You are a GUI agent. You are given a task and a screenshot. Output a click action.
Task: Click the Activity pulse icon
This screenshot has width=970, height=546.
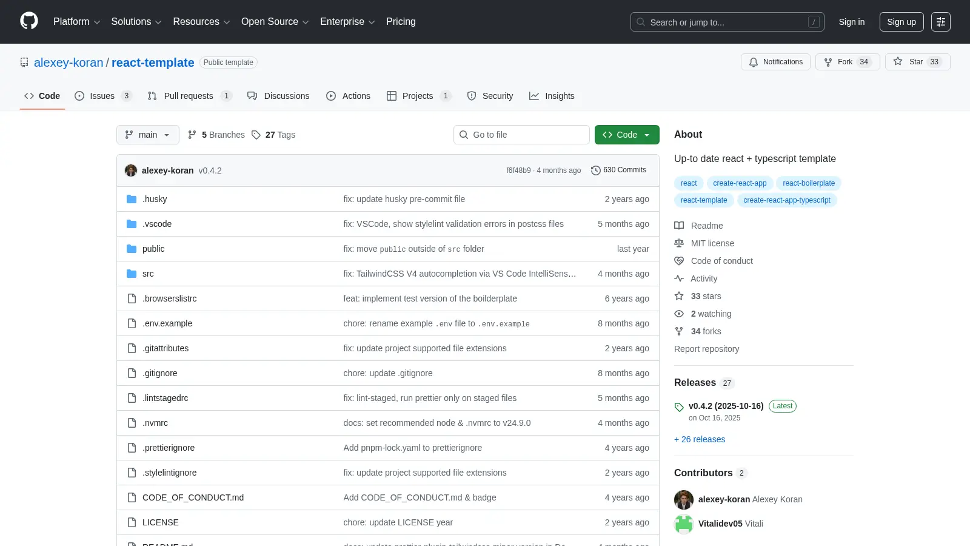(679, 278)
